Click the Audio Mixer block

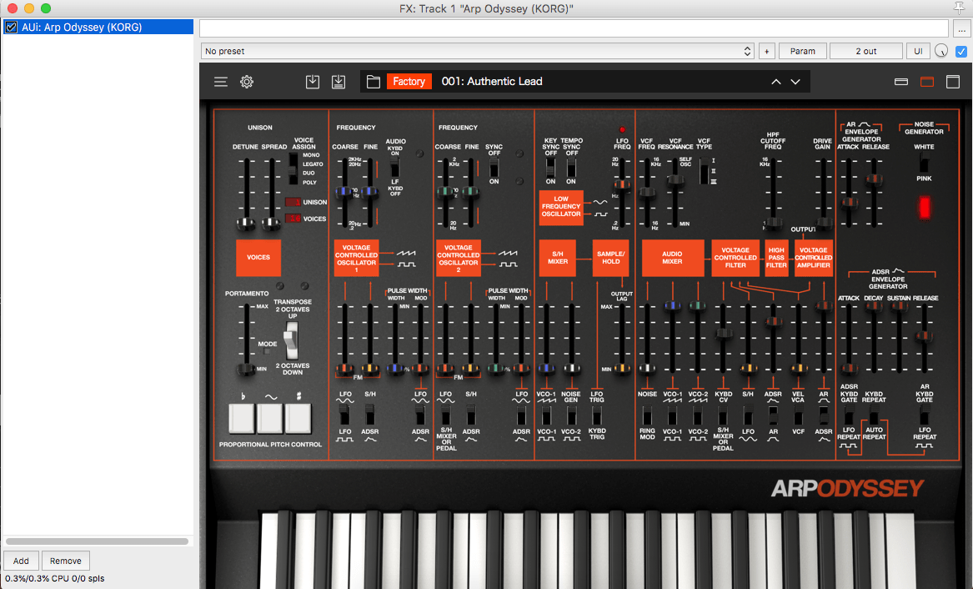point(673,258)
